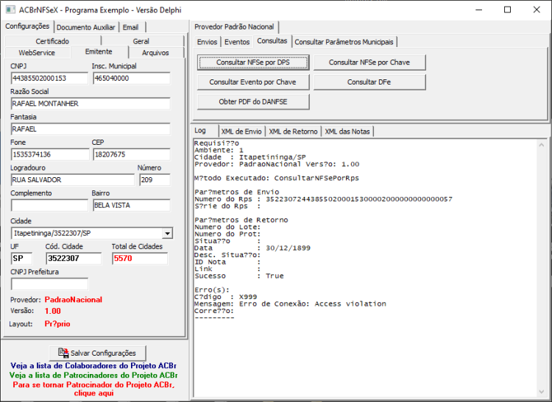
Task: Click the Número input field
Action: pyautogui.click(x=155, y=180)
